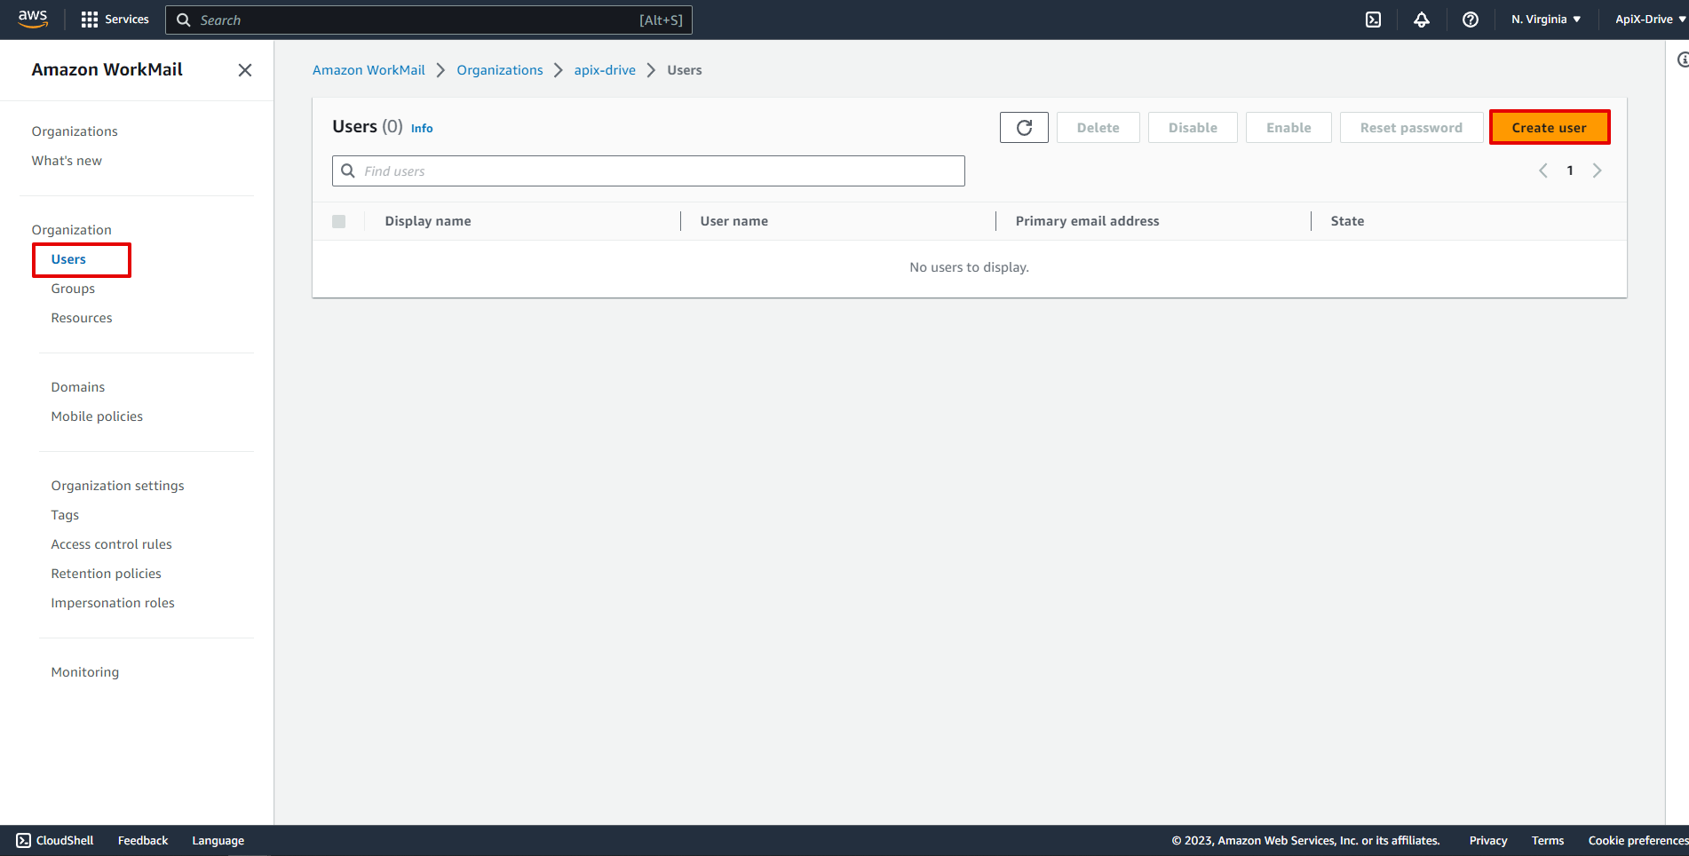The height and width of the screenshot is (856, 1689).
Task: Open Feedback in the footer
Action: [x=143, y=841]
